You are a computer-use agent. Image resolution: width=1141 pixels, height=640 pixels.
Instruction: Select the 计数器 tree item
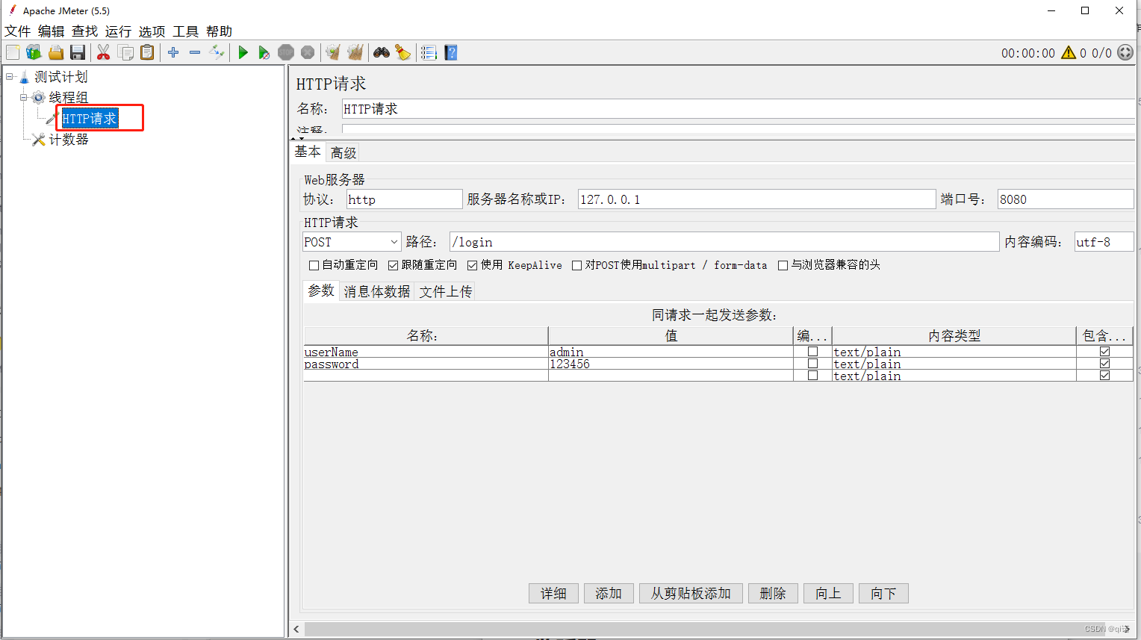coord(69,140)
